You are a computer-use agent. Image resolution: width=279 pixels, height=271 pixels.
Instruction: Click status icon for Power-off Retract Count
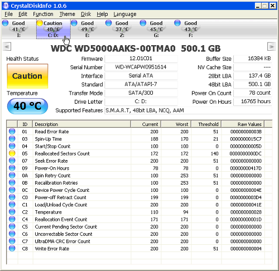tap(12, 197)
